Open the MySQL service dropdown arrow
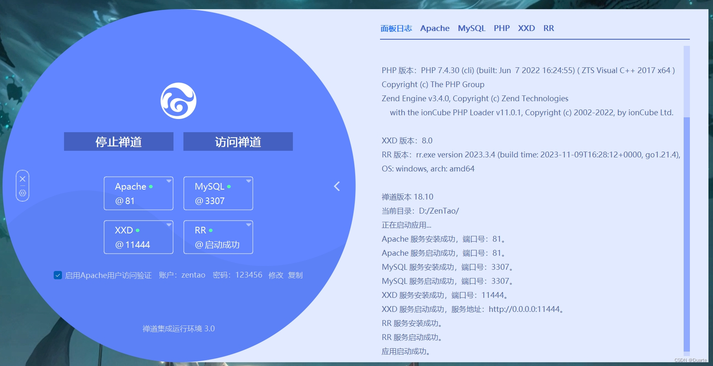The width and height of the screenshot is (713, 366). pos(249,181)
